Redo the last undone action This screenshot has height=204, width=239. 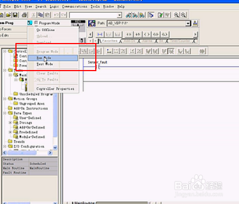63,15
